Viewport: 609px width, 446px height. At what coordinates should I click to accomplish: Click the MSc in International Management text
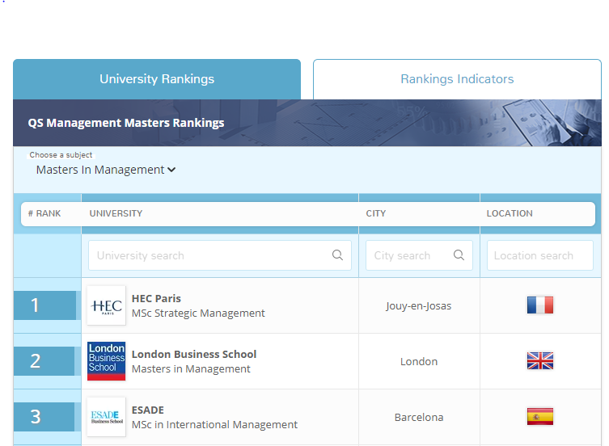tap(214, 425)
